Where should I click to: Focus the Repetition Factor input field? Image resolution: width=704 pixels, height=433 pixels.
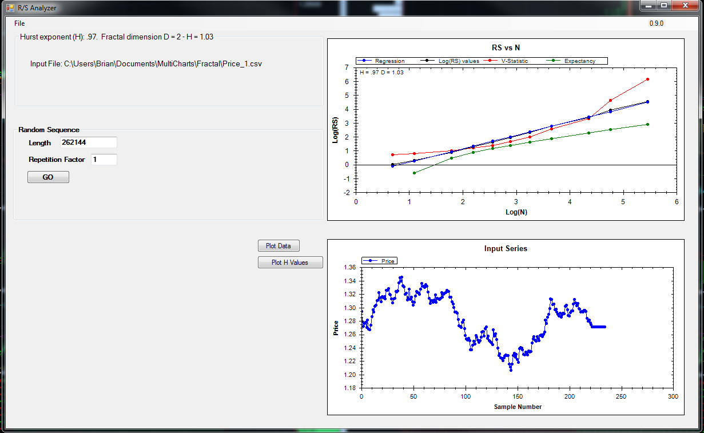pos(104,160)
